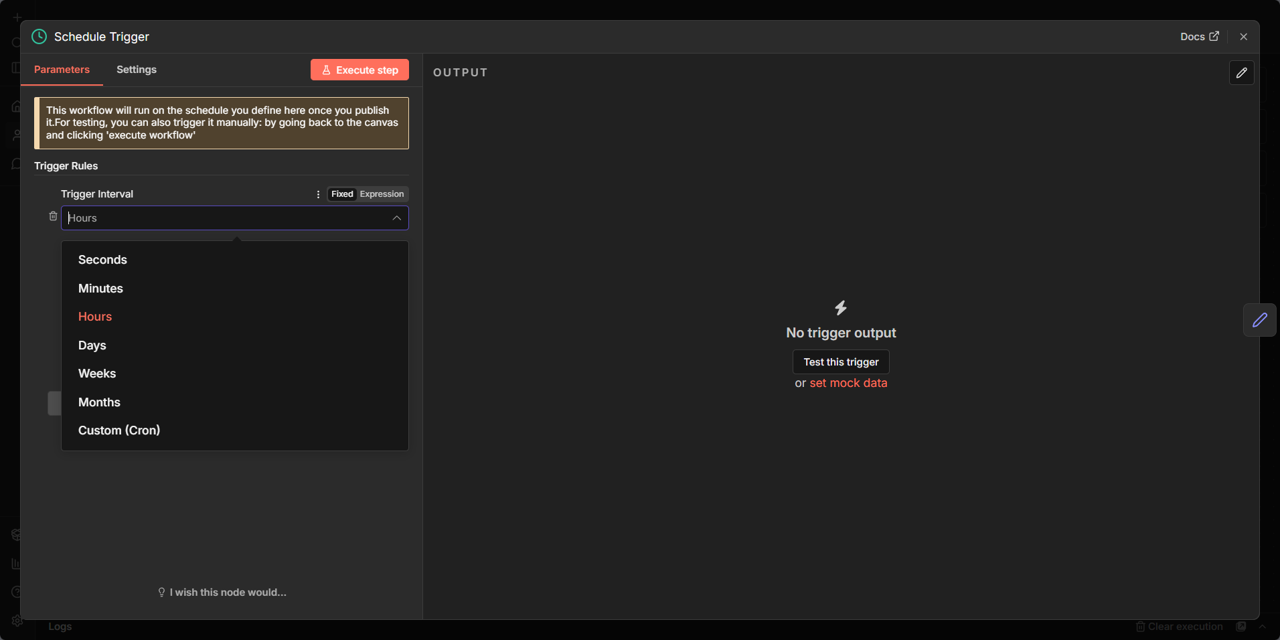Click the floating purple pencil icon
The height and width of the screenshot is (640, 1280).
tap(1259, 320)
